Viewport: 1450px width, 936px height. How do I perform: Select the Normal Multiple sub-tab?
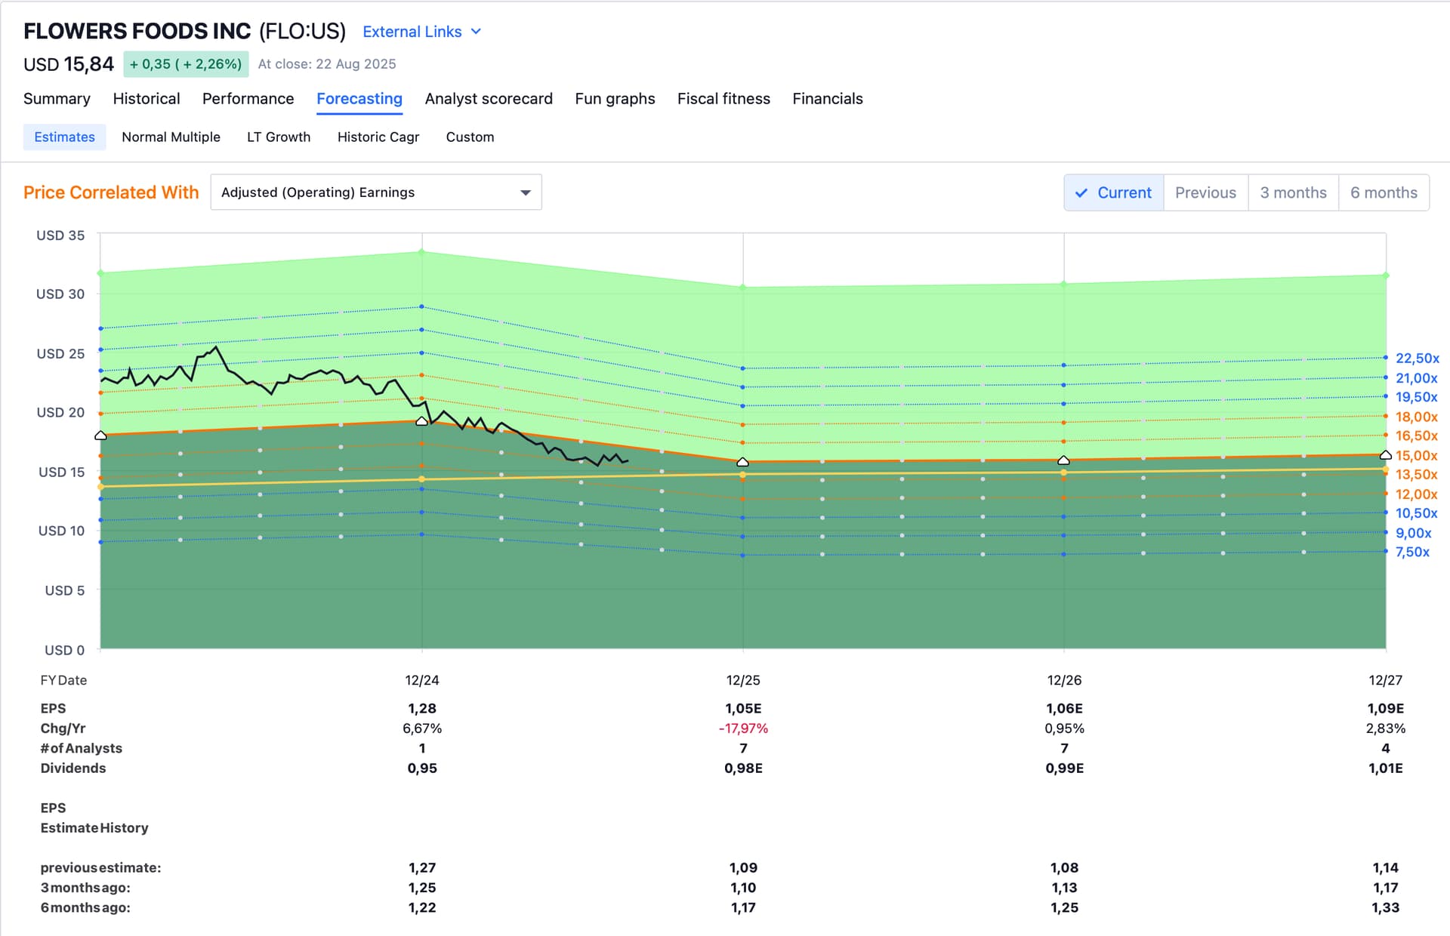point(171,137)
